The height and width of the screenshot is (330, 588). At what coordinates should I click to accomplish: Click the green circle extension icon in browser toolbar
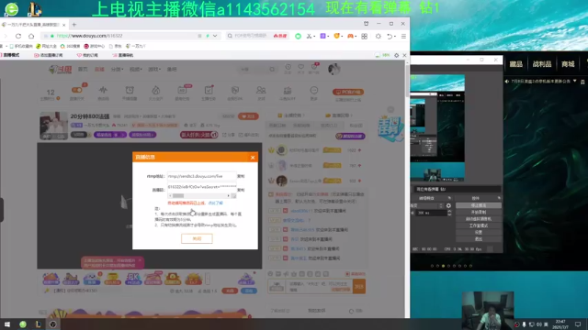coord(298,36)
